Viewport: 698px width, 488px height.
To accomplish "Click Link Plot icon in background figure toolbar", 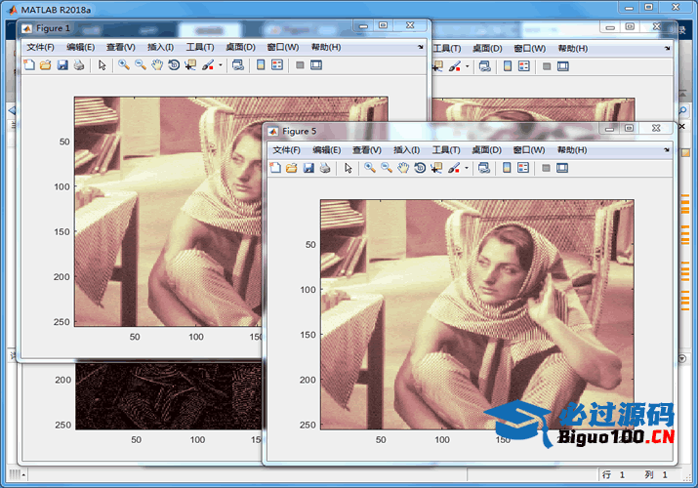I will point(485,66).
